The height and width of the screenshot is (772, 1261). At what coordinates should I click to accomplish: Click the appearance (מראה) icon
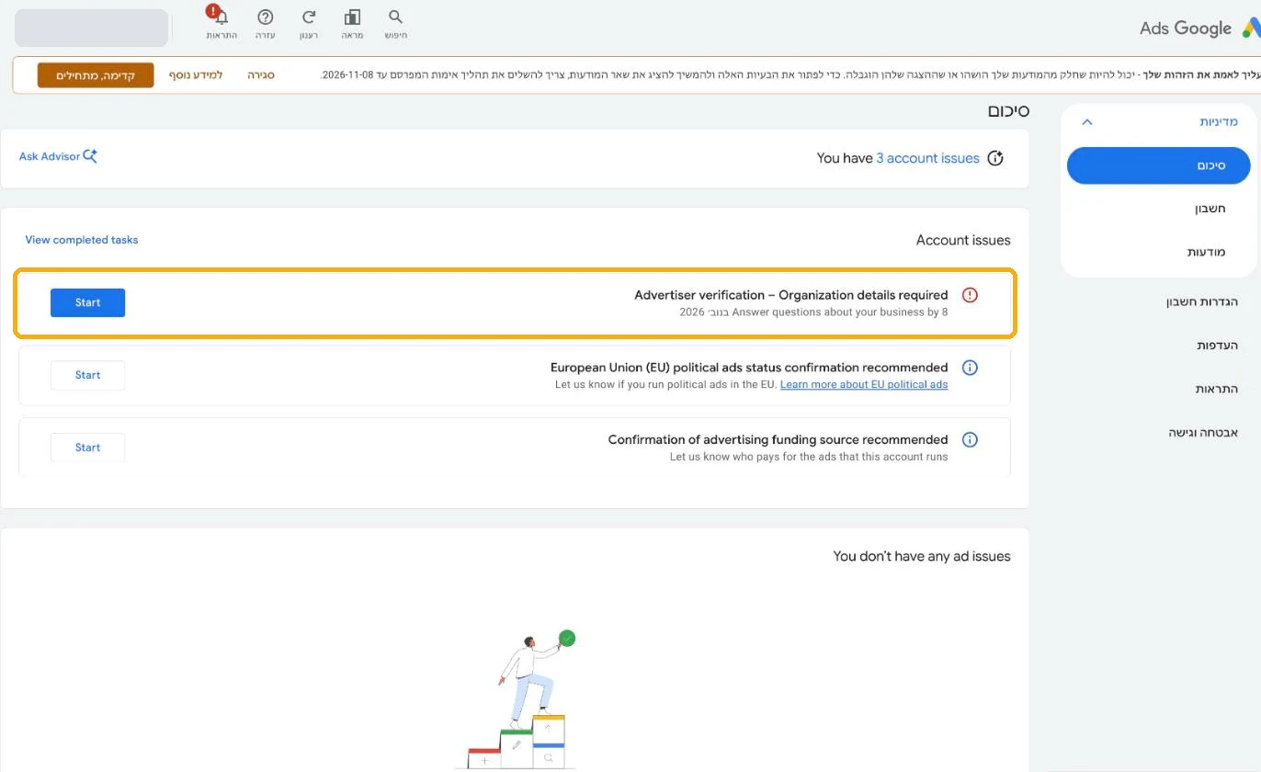coord(352,17)
